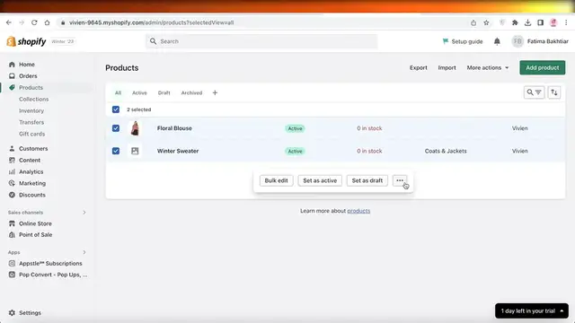Open the search and filter button
575x323 pixels.
(x=534, y=92)
